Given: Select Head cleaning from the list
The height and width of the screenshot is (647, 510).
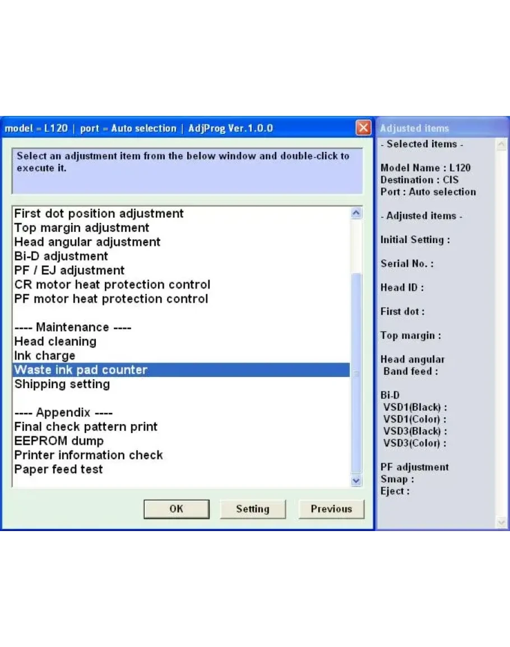Looking at the screenshot, I should tap(55, 341).
